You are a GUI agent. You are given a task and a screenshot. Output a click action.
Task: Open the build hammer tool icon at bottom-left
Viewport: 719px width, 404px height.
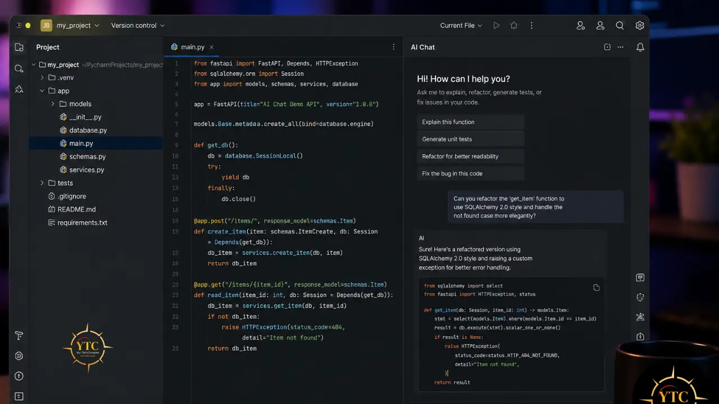click(x=19, y=336)
